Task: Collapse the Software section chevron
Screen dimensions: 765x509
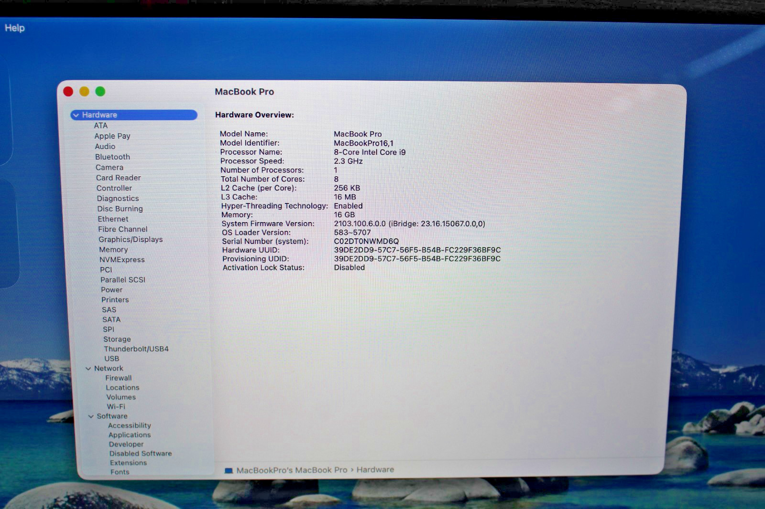Action: pyautogui.click(x=91, y=416)
